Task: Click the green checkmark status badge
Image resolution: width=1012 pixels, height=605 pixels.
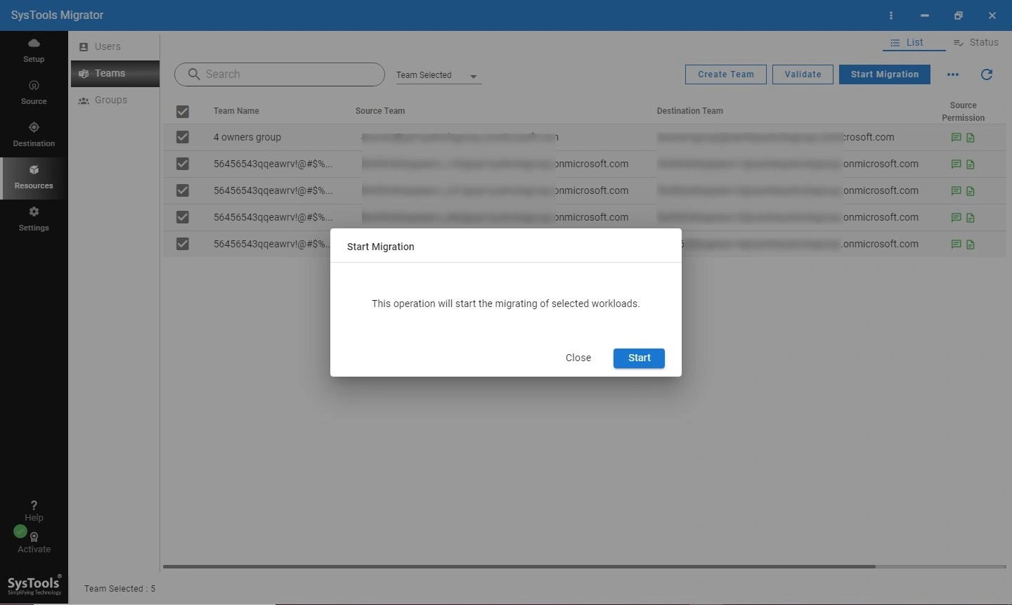Action: [20, 531]
